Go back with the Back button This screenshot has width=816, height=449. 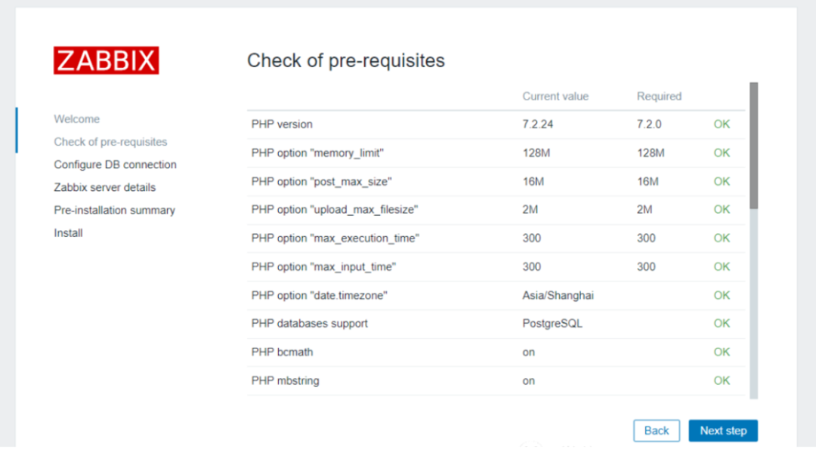pos(656,431)
